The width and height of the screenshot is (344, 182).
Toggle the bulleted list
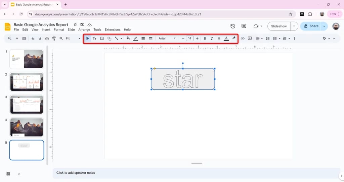pos(275,38)
